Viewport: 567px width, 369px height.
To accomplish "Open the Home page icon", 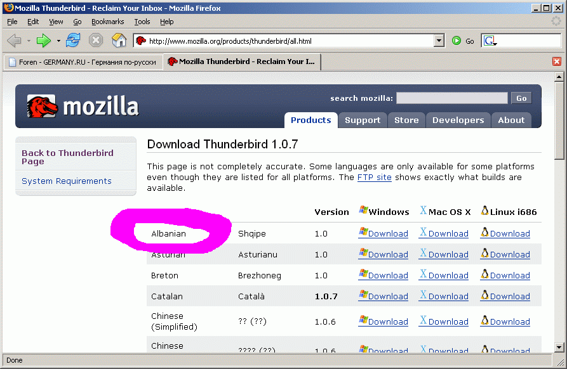I will [x=119, y=41].
